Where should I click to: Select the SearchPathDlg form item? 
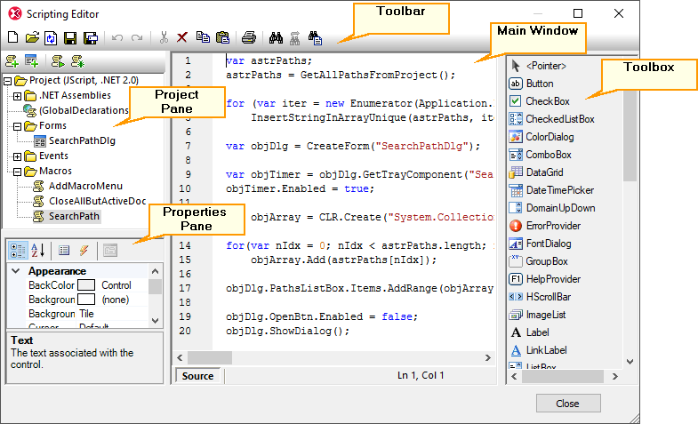point(82,140)
